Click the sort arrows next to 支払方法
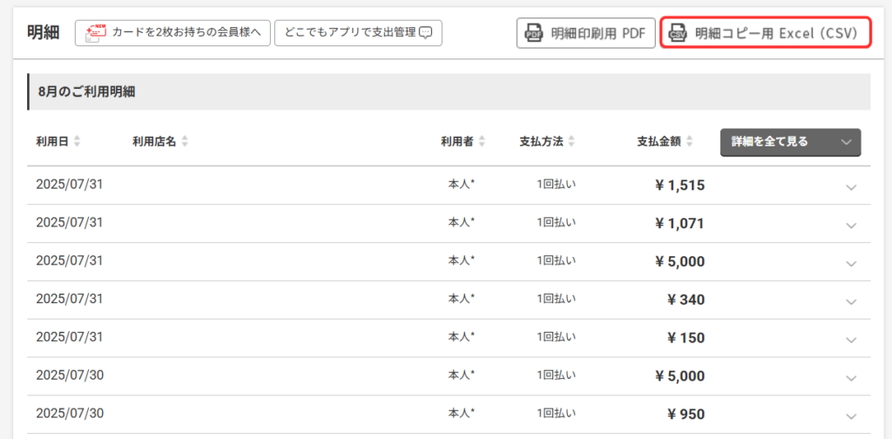Viewport: 892px width, 439px height. [571, 141]
